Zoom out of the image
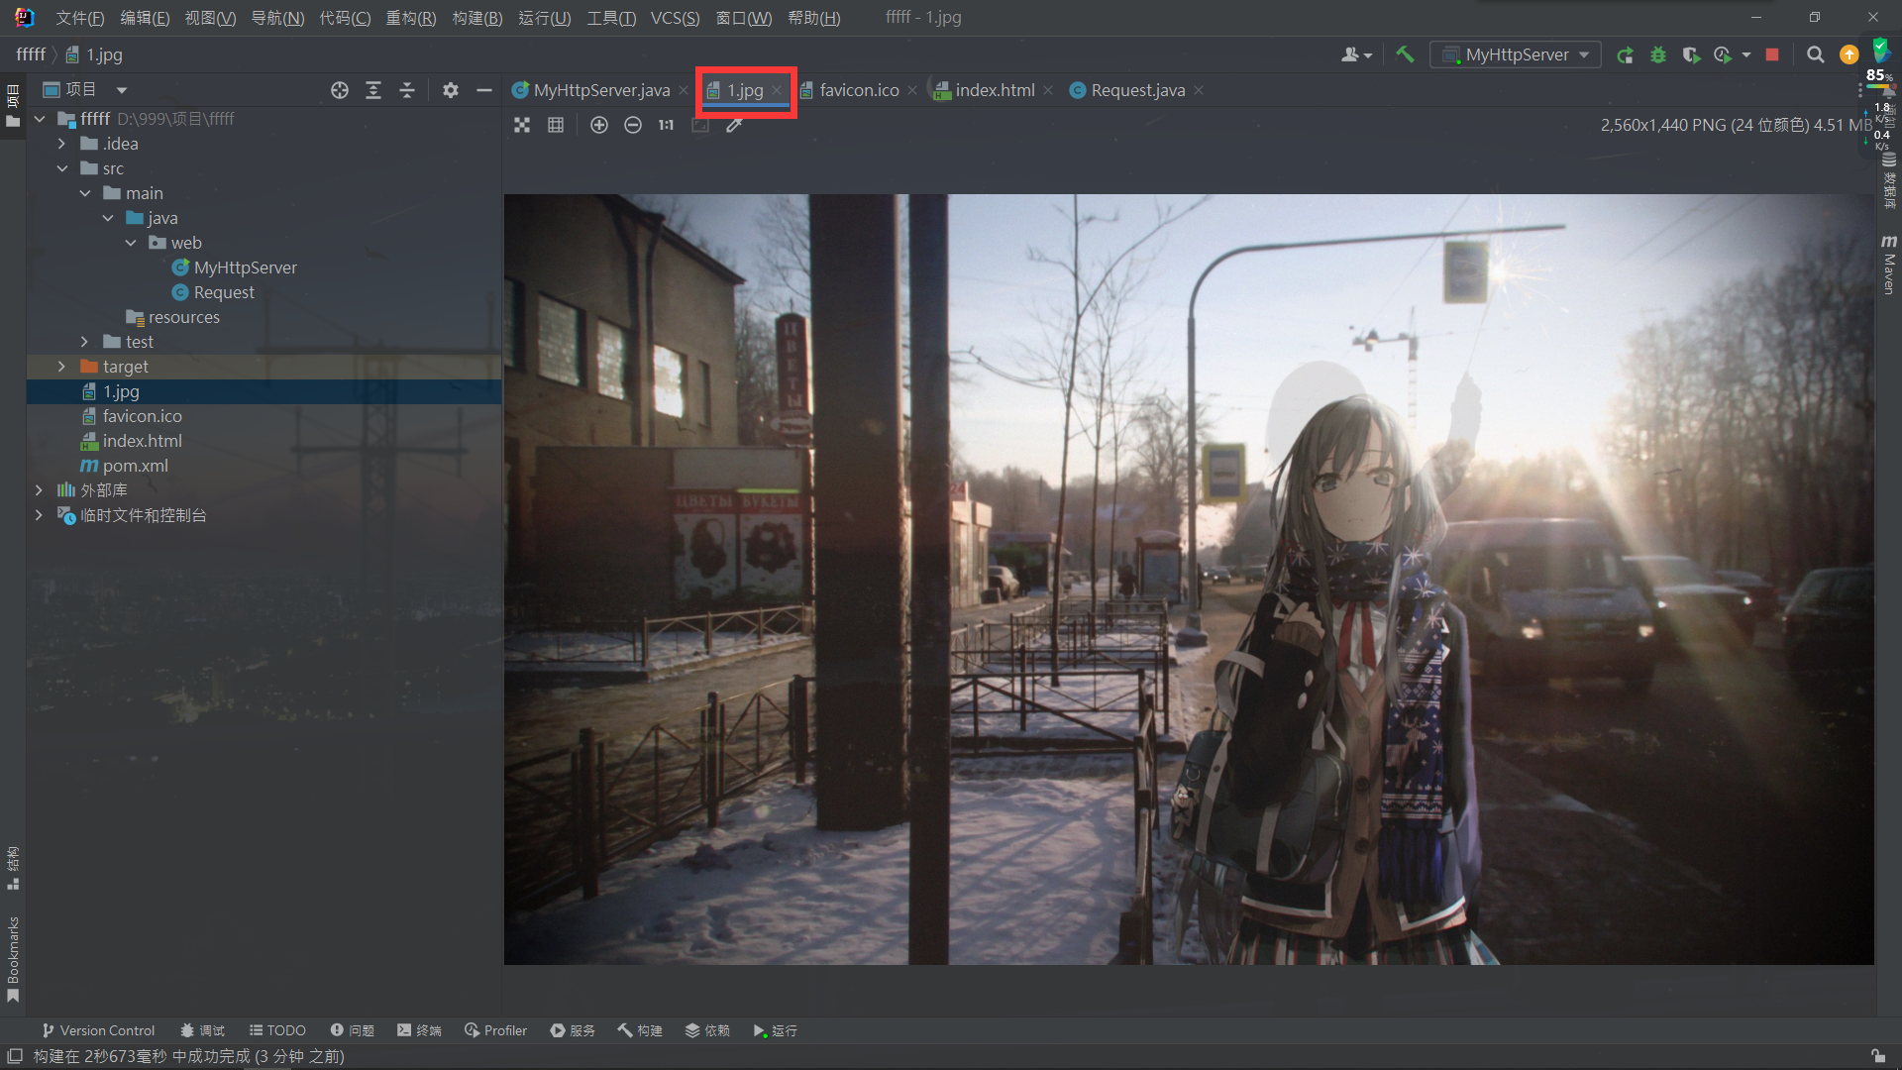The image size is (1902, 1070). [633, 125]
